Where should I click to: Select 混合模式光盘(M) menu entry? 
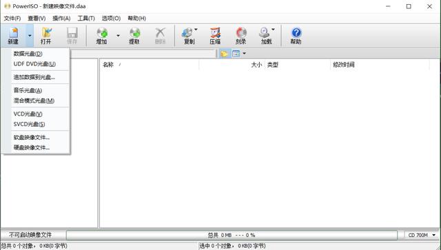point(36,101)
